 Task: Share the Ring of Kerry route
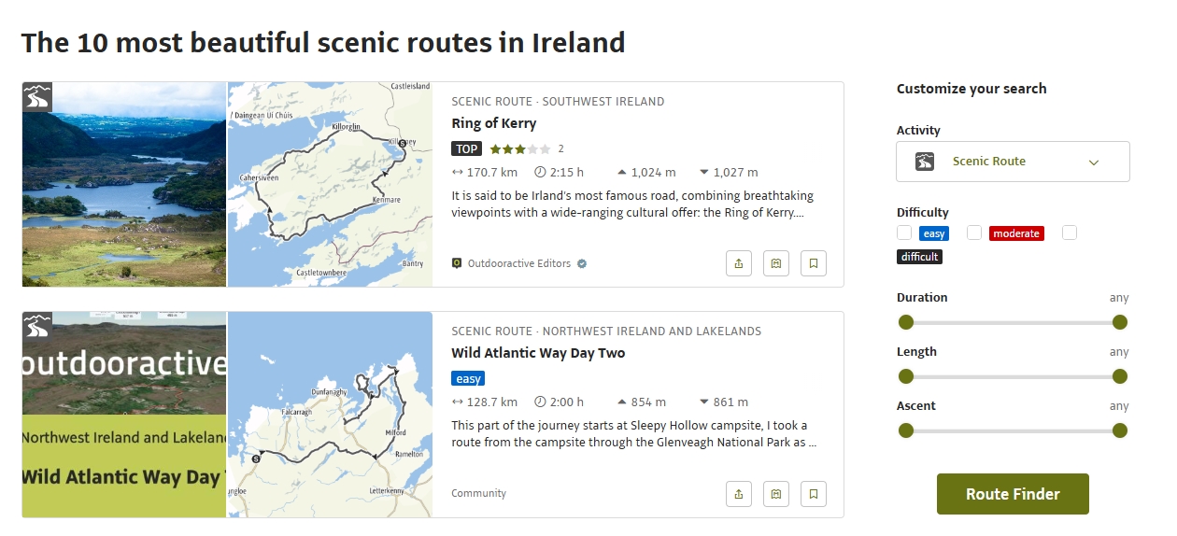[x=739, y=263]
